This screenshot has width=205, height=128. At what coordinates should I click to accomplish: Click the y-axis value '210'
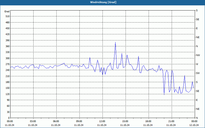click(8, 76)
